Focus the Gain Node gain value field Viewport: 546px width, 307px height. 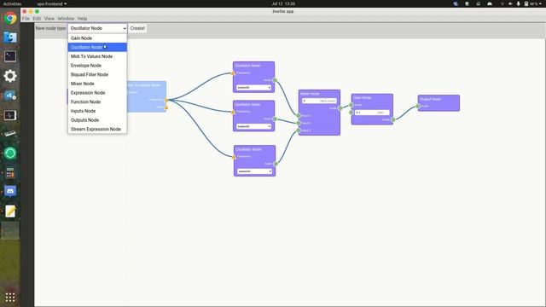(x=372, y=112)
